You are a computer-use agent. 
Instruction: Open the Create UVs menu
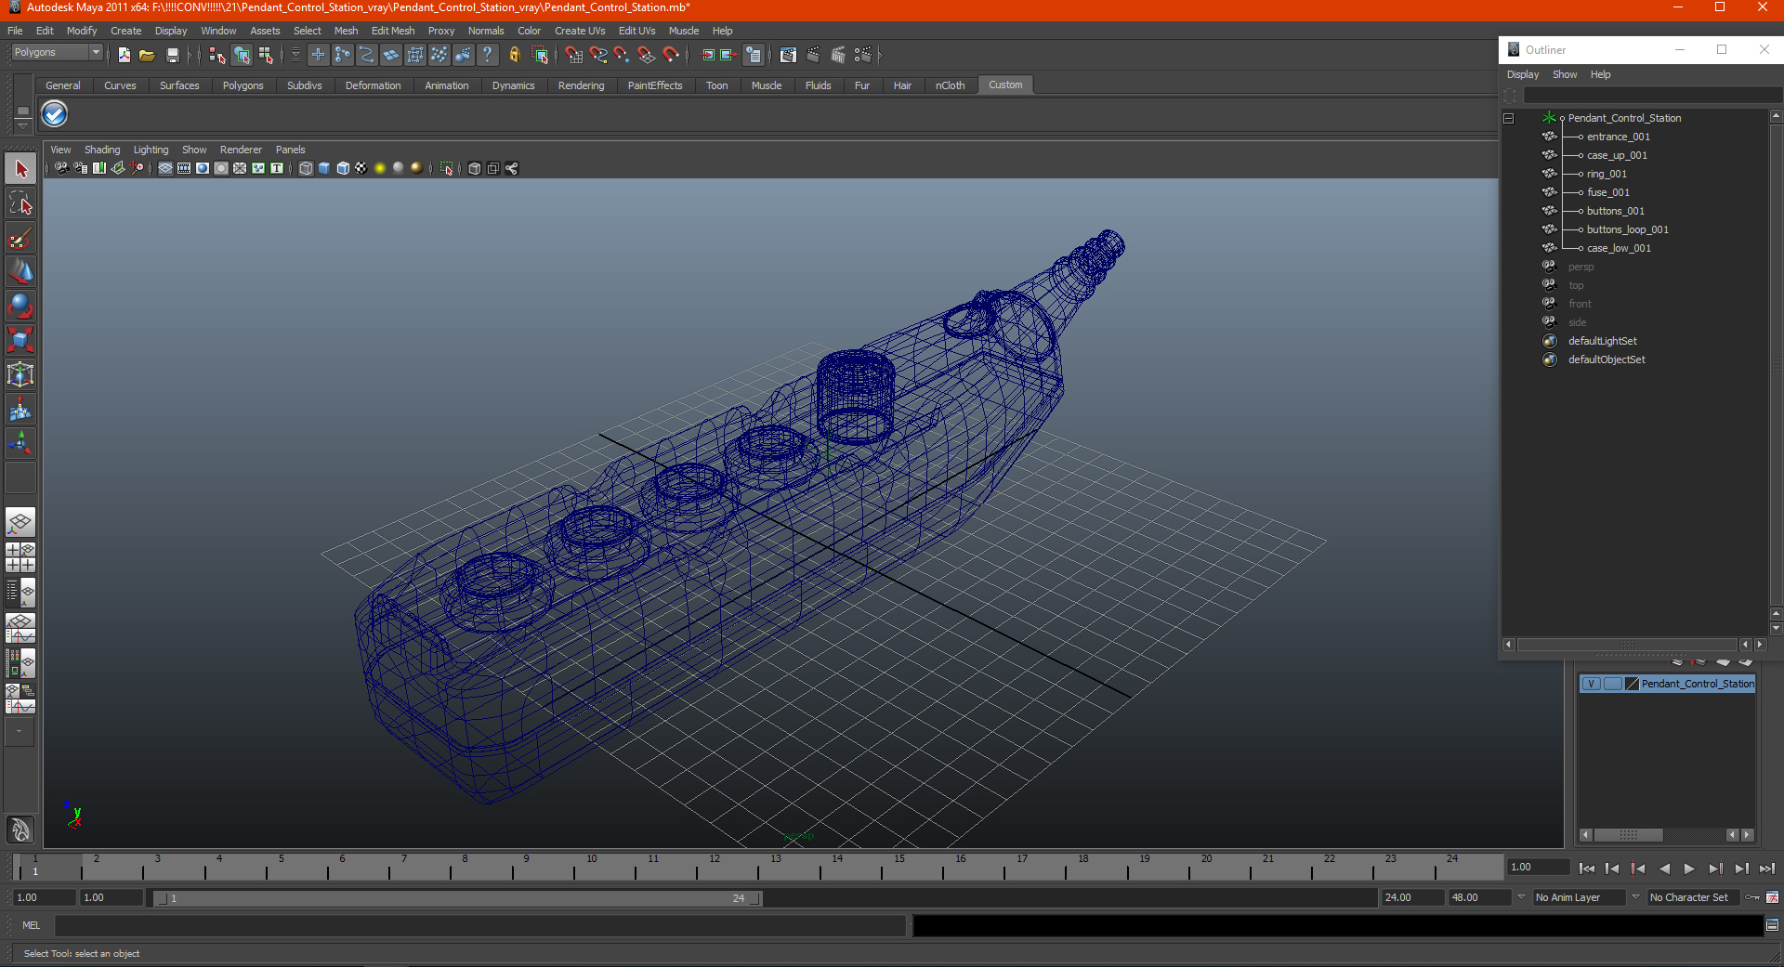(580, 31)
